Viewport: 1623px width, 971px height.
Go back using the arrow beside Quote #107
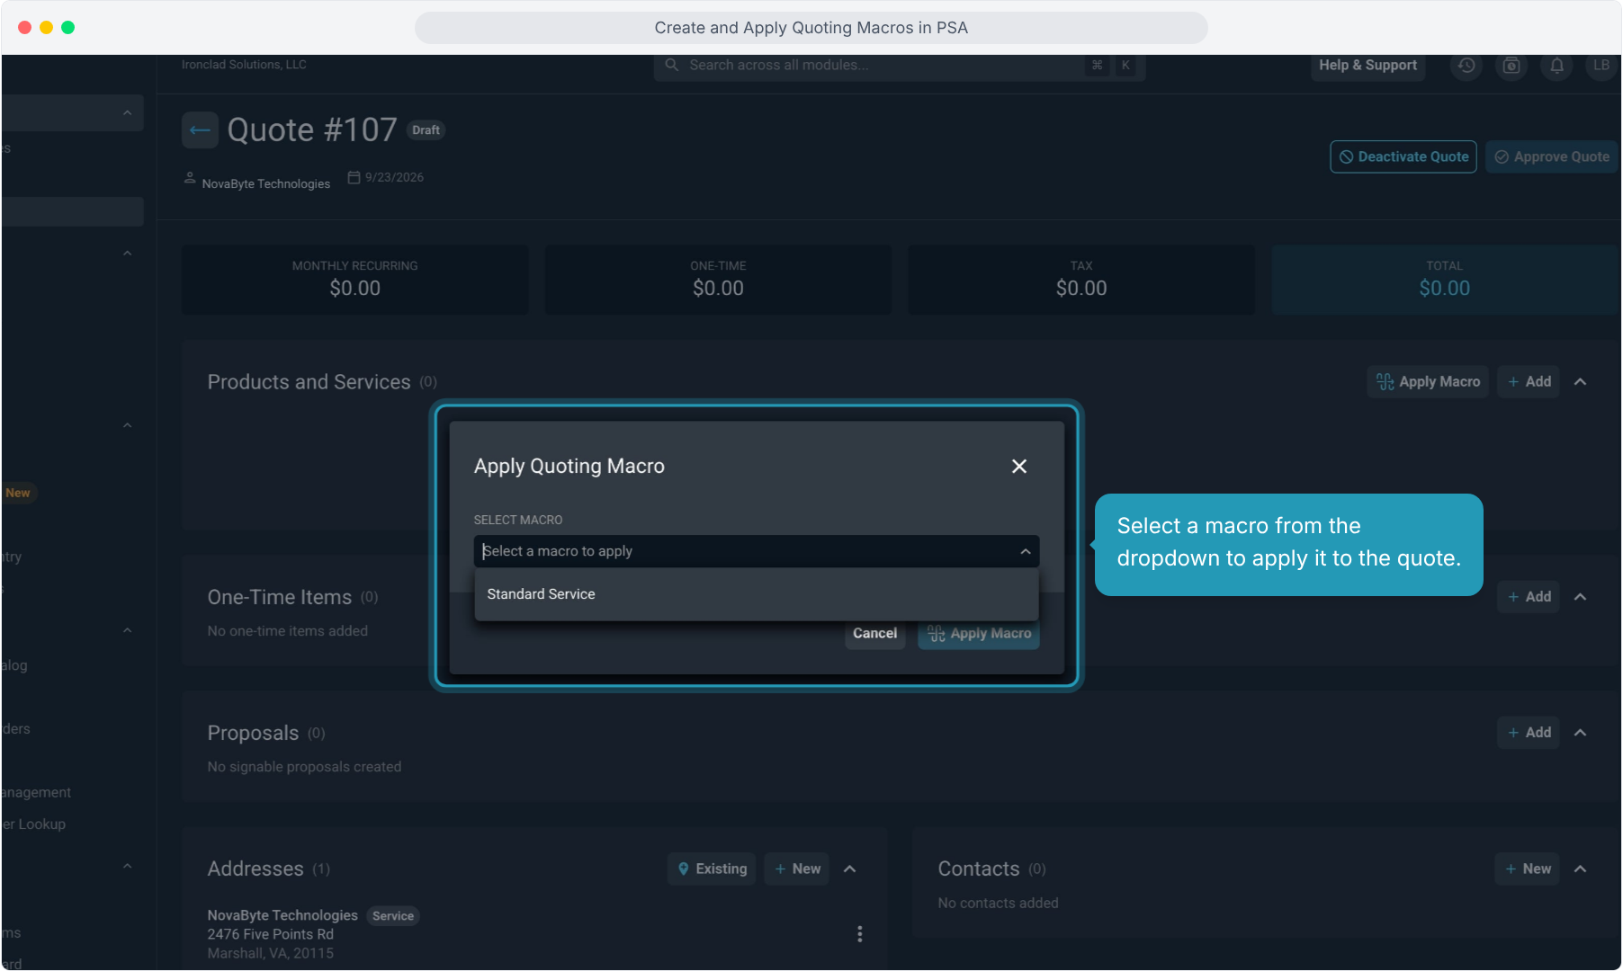200,130
